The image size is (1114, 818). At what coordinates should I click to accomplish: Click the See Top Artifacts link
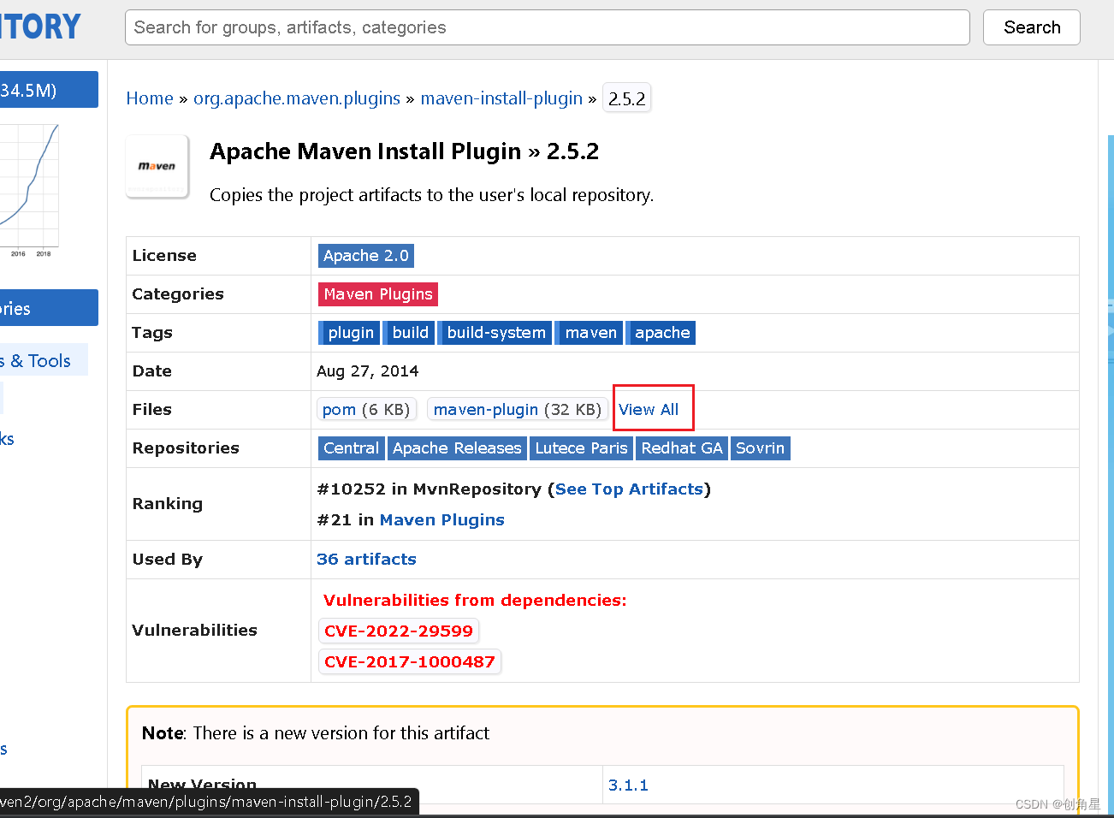pyautogui.click(x=629, y=489)
